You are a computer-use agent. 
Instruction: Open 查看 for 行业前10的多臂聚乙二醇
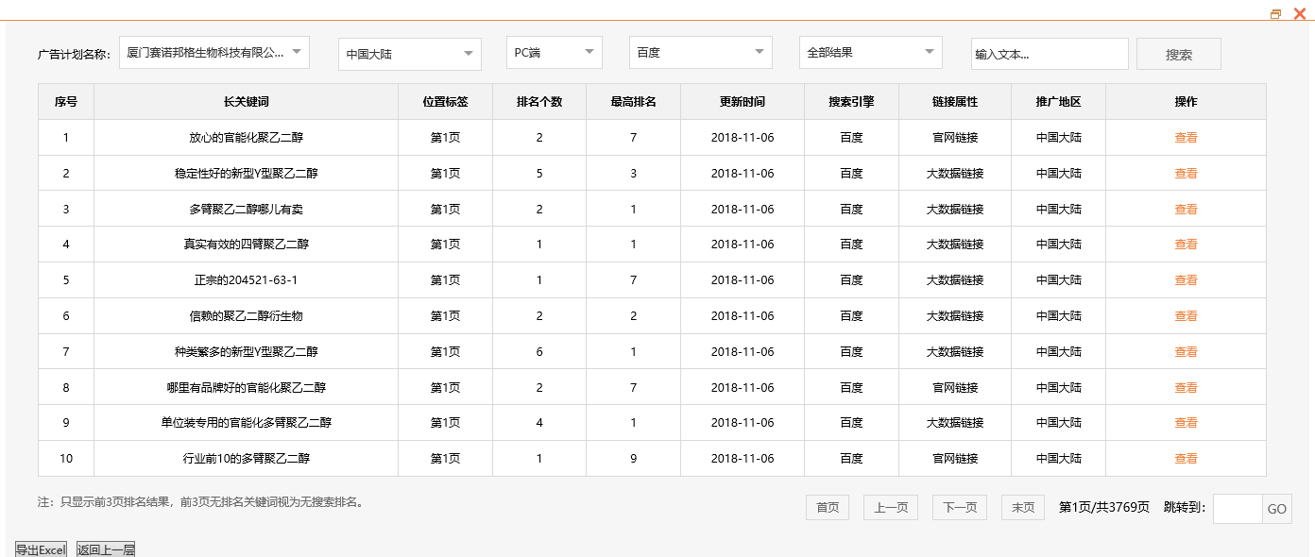(1185, 458)
